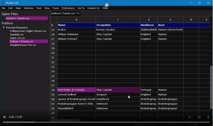Open video more options menu
This screenshot has width=213, height=126.
(208, 117)
